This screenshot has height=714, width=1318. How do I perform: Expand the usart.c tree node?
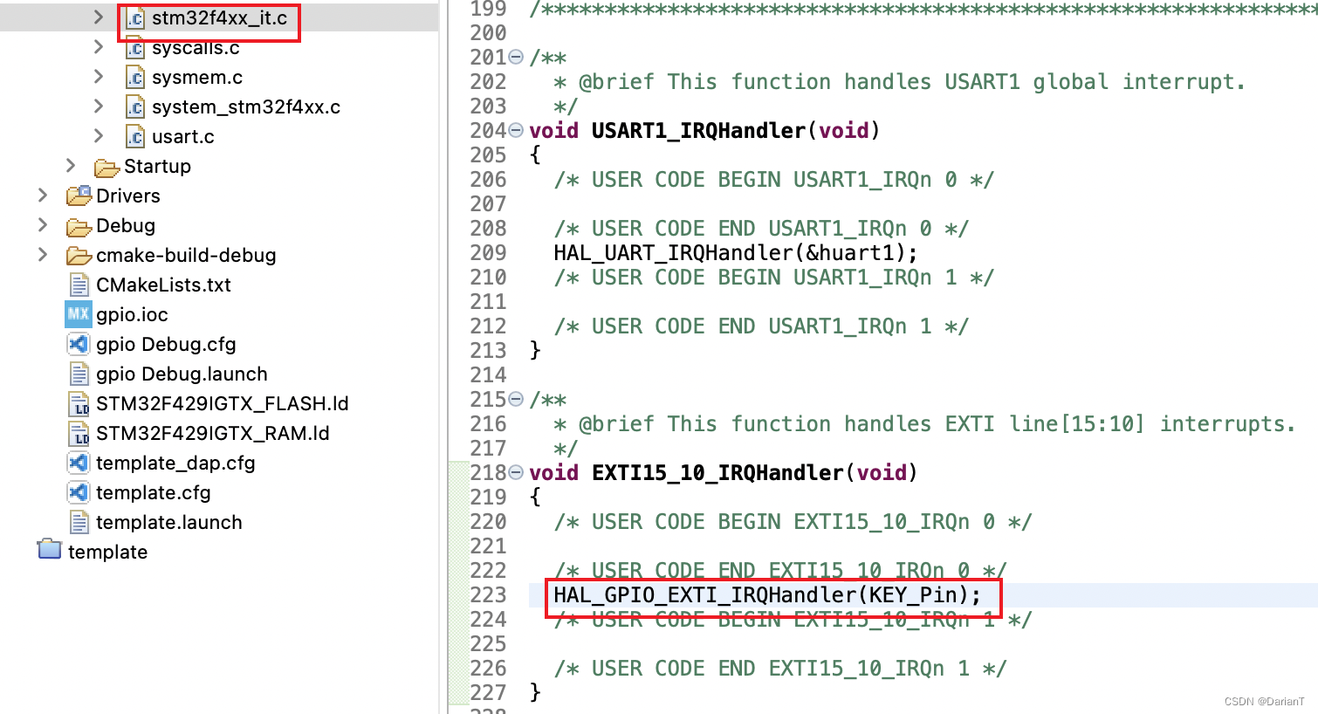pyautogui.click(x=99, y=136)
